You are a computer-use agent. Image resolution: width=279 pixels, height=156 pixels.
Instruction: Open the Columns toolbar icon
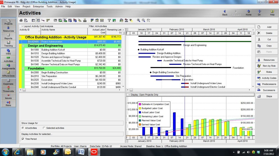97,20
